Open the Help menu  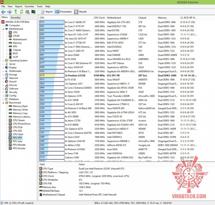click(x=47, y=7)
